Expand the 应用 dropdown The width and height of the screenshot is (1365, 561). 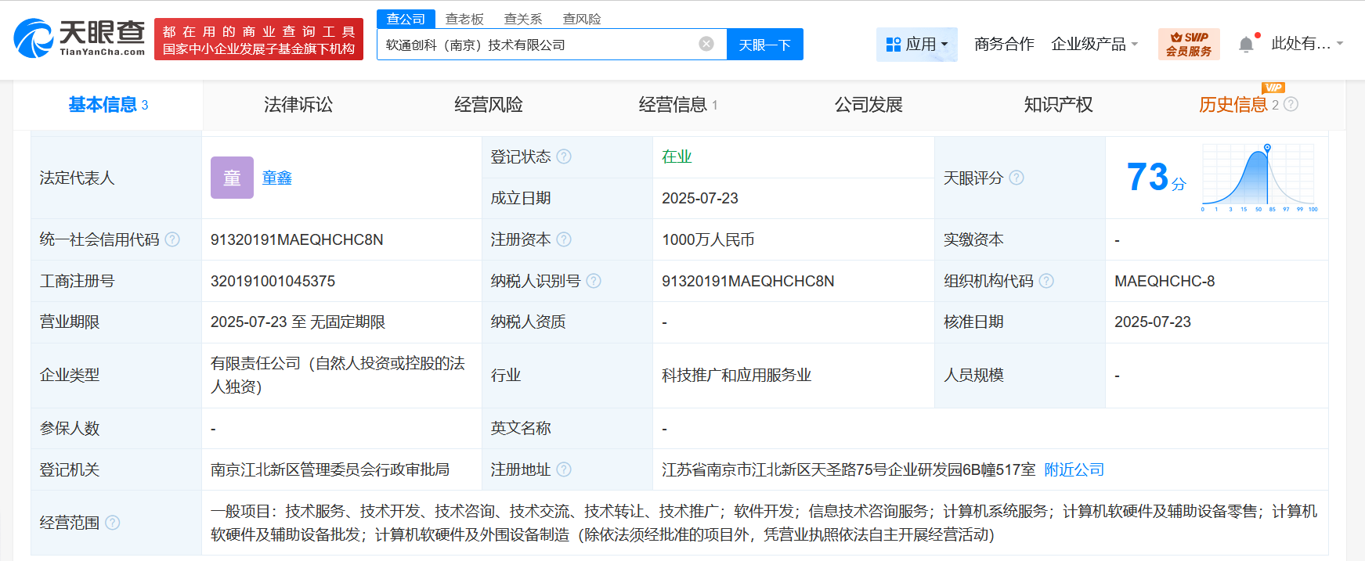point(916,45)
